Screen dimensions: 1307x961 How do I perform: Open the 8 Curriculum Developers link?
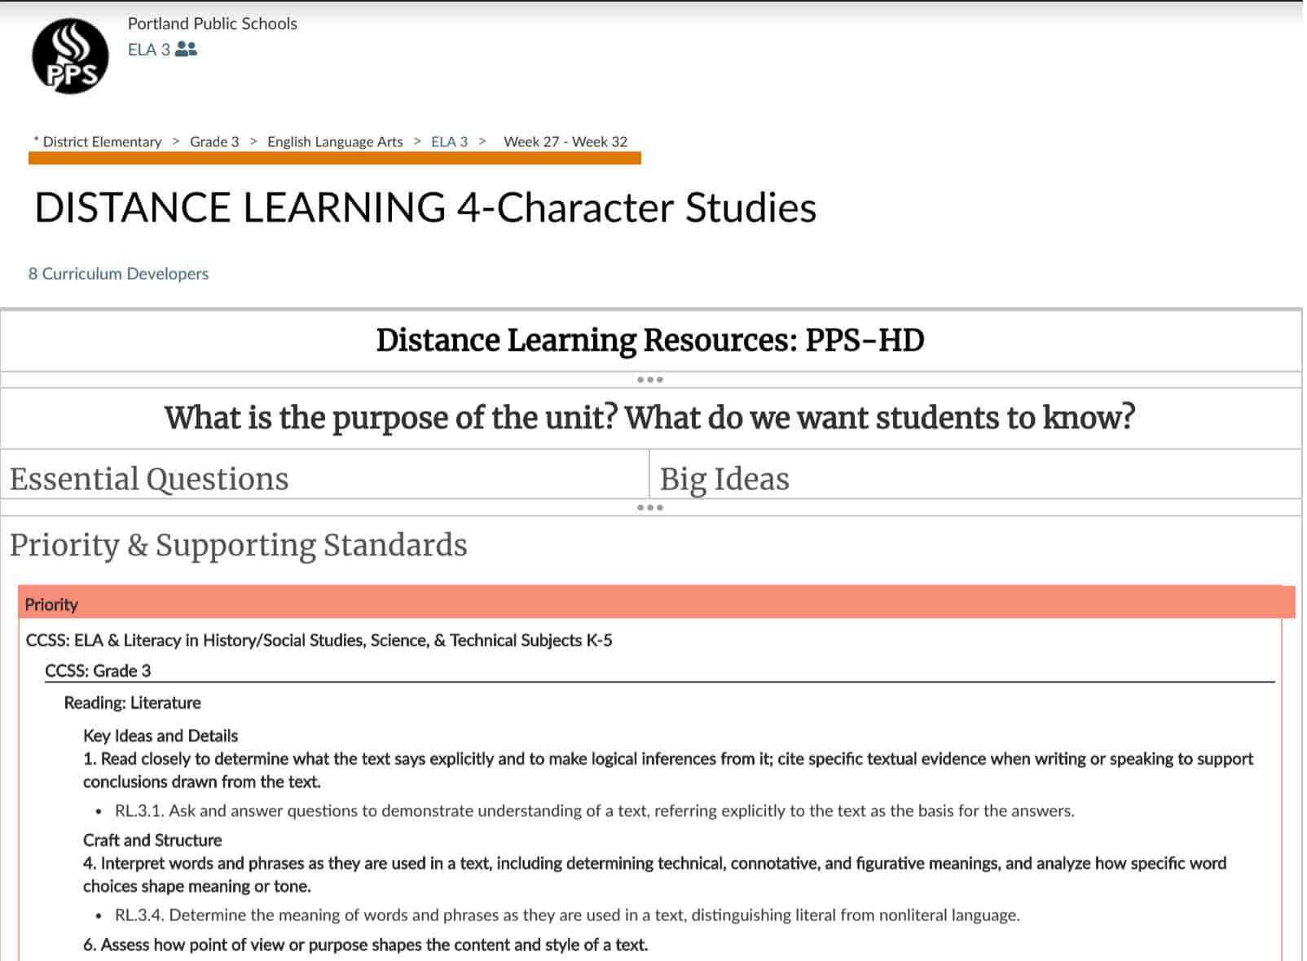click(118, 274)
